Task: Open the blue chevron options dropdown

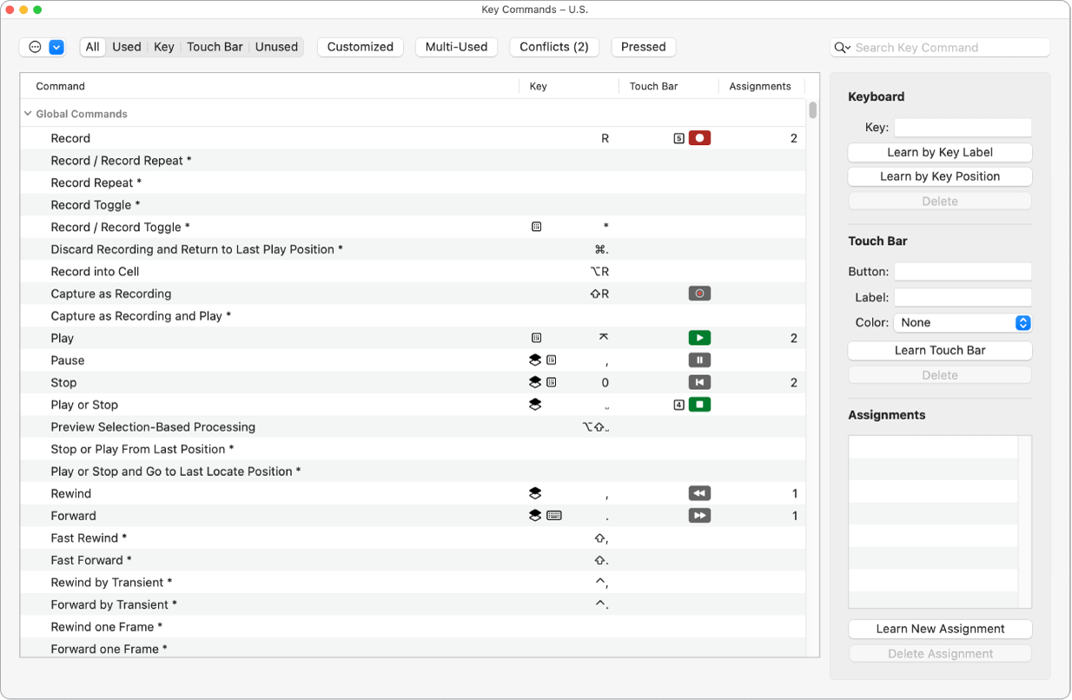Action: [56, 47]
